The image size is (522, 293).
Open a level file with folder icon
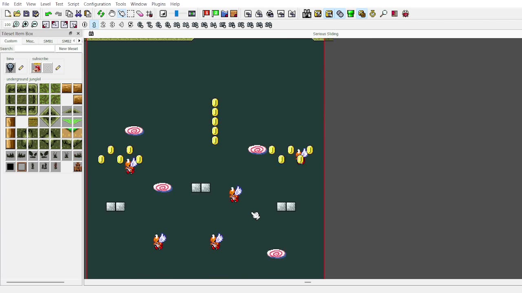[17, 14]
